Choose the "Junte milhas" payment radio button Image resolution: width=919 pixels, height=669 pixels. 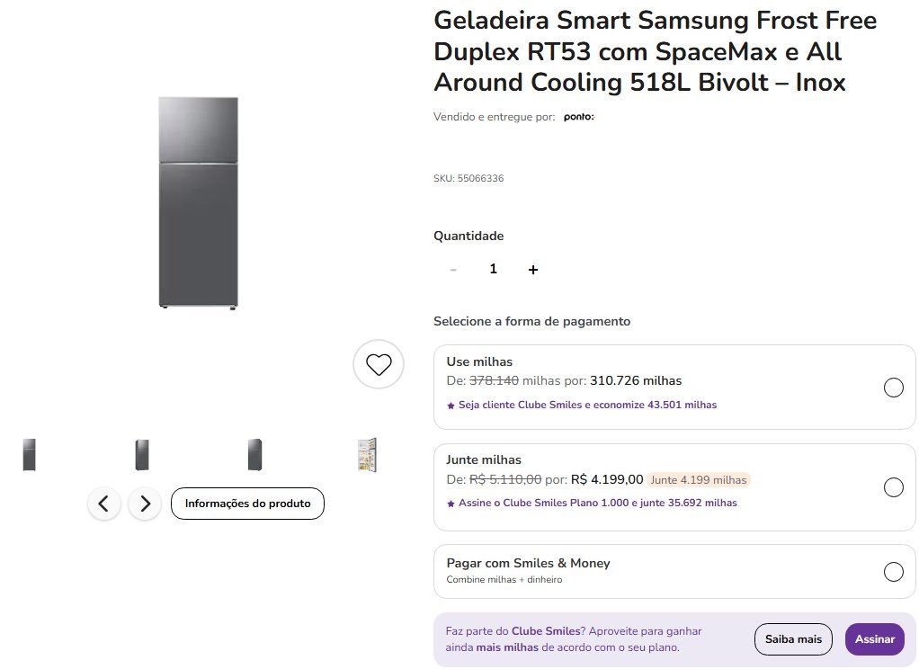click(x=894, y=487)
